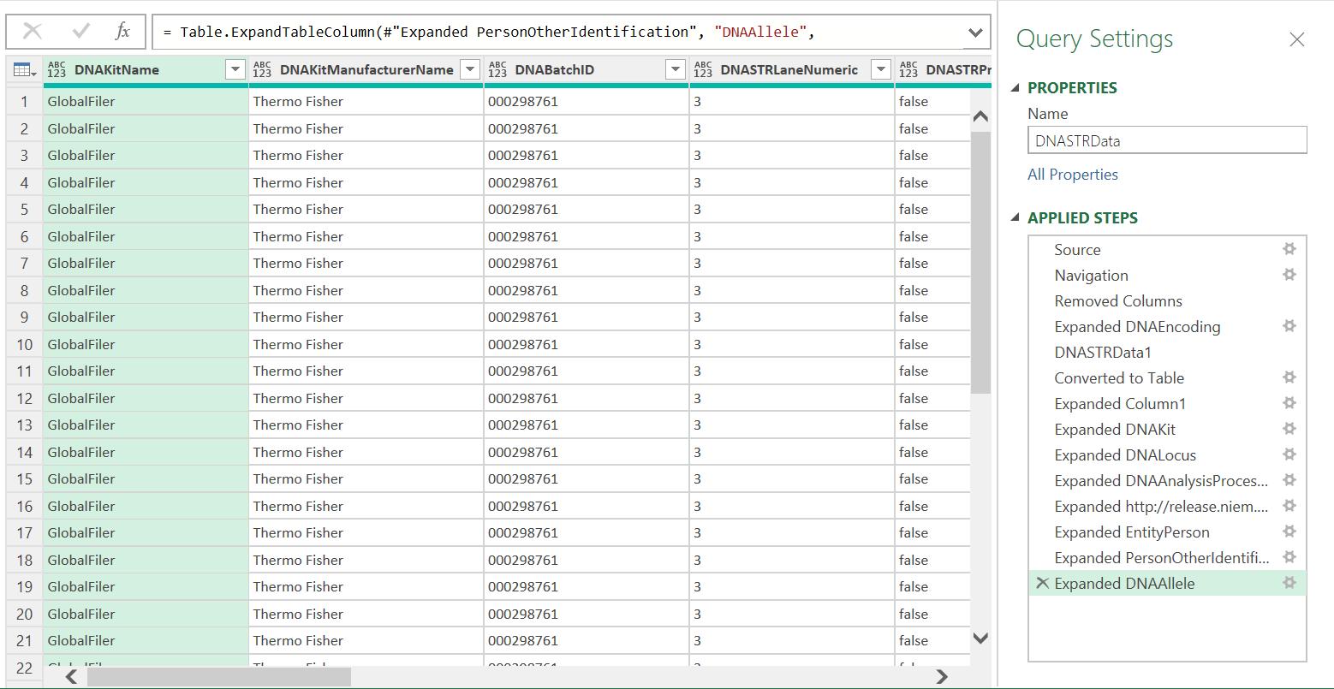
Task: Click the vertical scrollbar down arrow
Action: coord(981,639)
